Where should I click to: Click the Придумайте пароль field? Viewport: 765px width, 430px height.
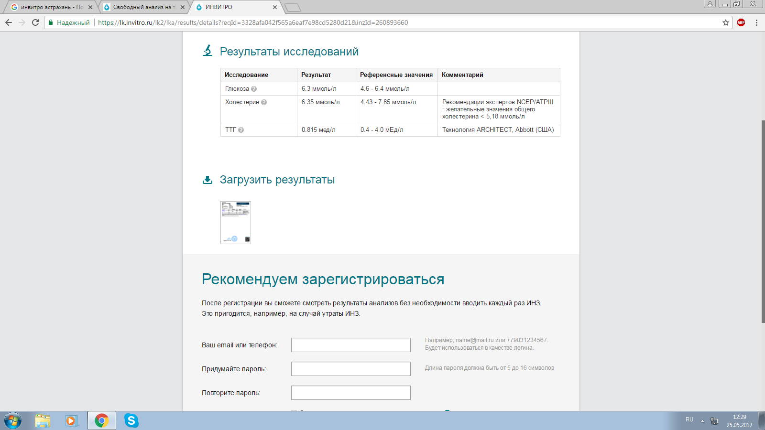[x=350, y=369]
